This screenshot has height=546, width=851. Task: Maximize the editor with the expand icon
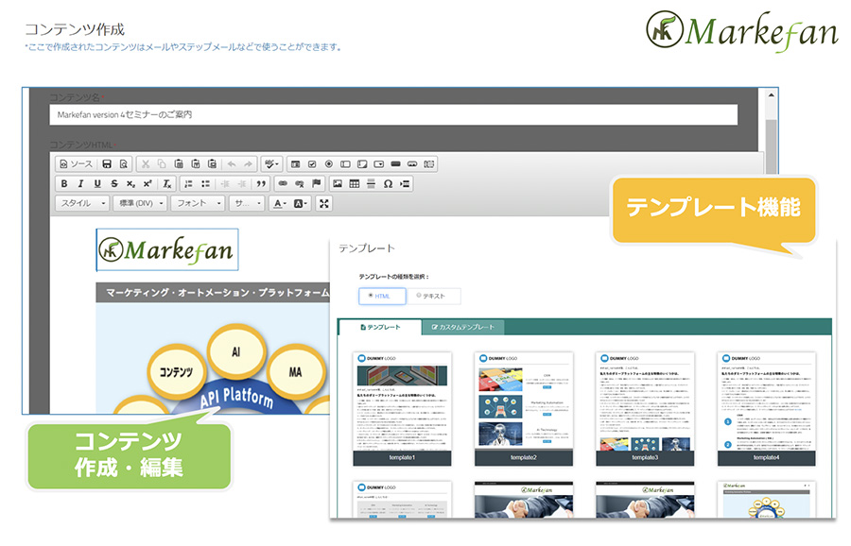click(324, 203)
